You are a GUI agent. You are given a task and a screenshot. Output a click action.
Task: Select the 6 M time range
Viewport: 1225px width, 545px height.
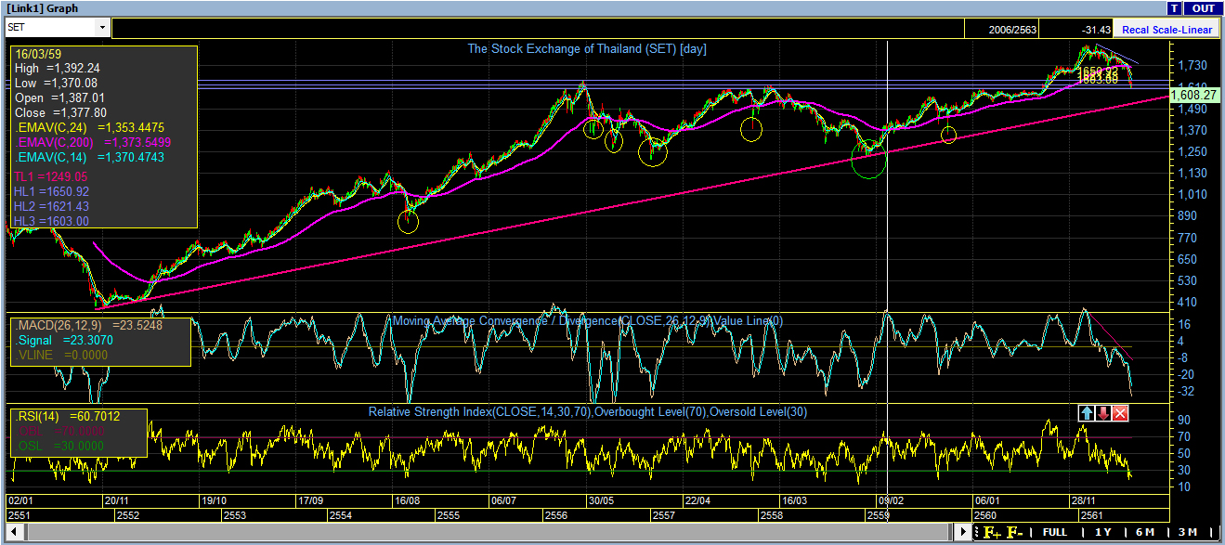(x=1144, y=532)
